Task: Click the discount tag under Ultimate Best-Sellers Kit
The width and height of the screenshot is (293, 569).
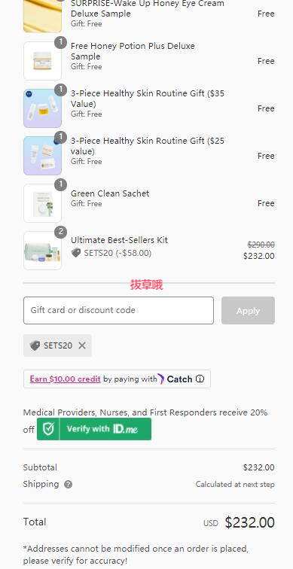Action: (76, 253)
